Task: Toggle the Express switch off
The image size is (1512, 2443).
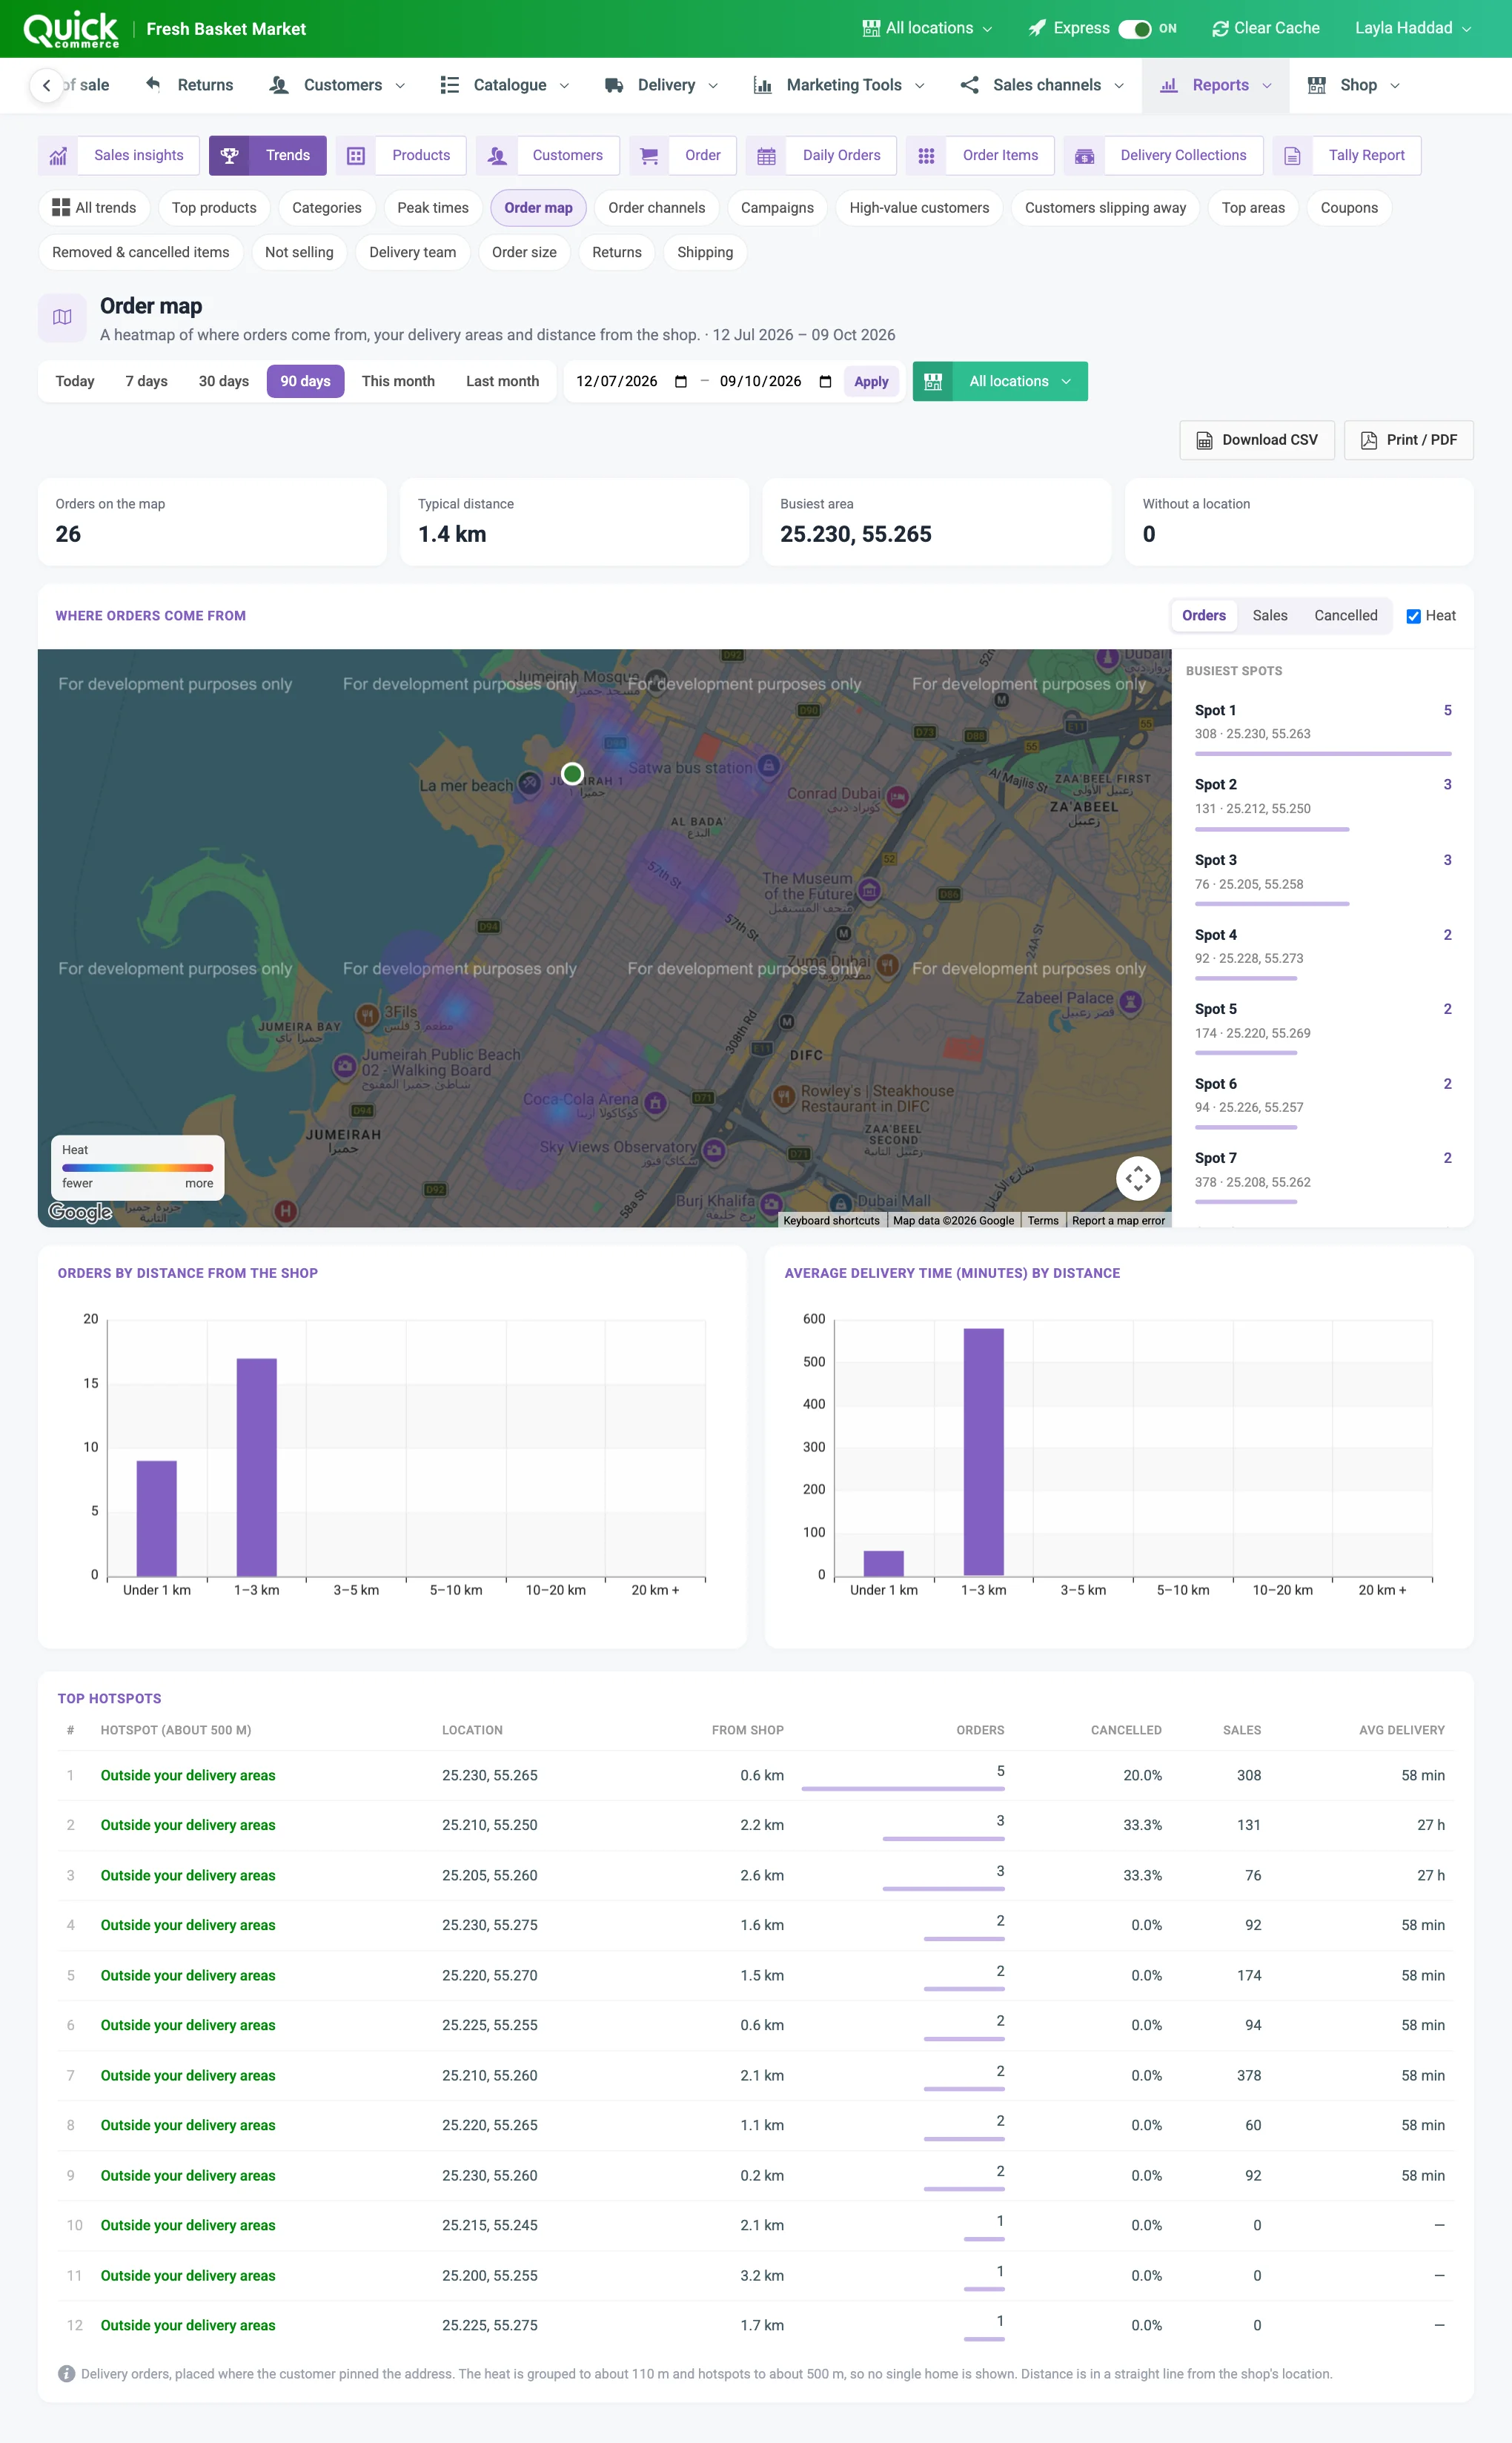Action: [x=1134, y=29]
